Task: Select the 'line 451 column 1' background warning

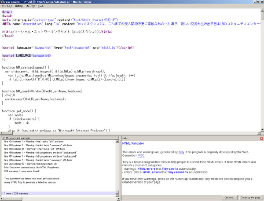Action: point(58,157)
